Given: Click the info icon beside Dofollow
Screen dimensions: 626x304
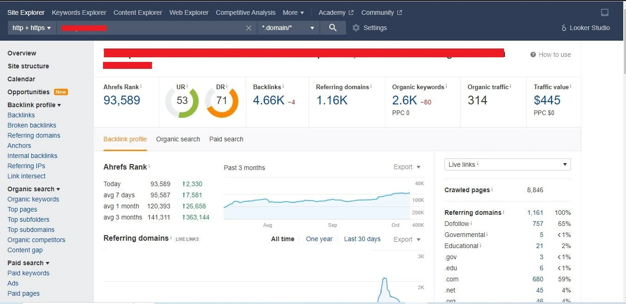Looking at the screenshot, I should point(471,223).
